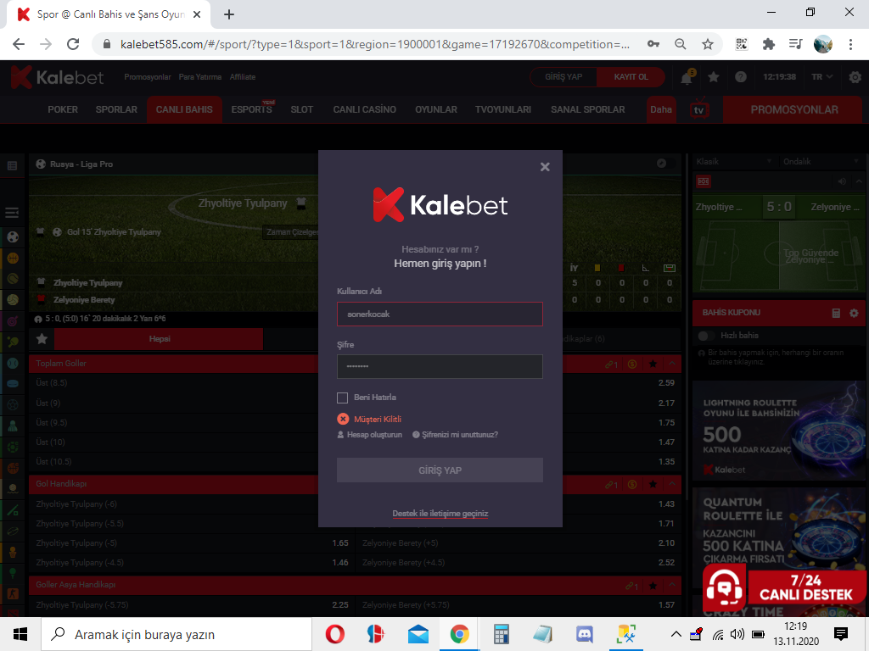Submit the login dialog GİRİŞ YAP button
Image resolution: width=869 pixels, height=651 pixels.
tap(440, 470)
